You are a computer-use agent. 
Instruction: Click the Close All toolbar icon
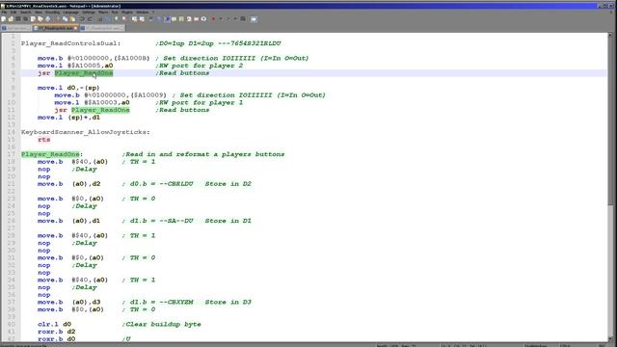coord(40,19)
